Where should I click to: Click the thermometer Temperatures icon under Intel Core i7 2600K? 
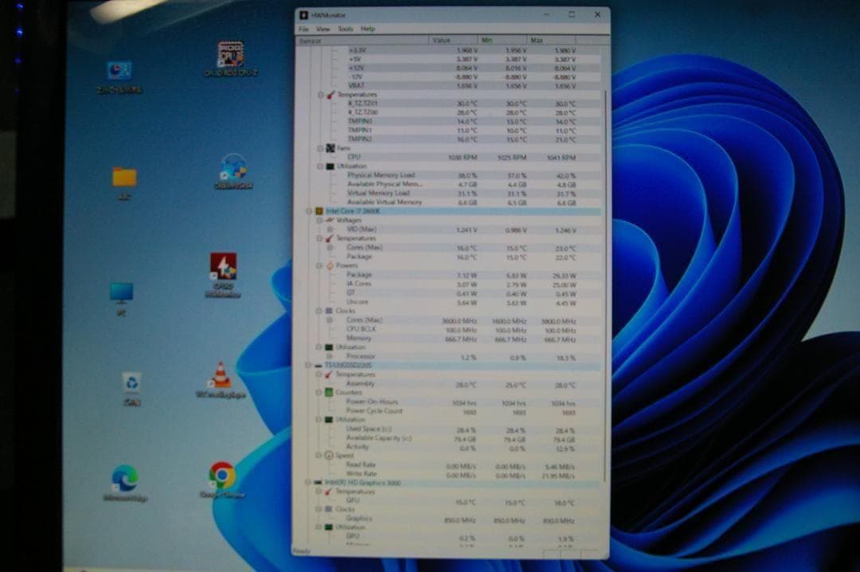[x=329, y=237]
